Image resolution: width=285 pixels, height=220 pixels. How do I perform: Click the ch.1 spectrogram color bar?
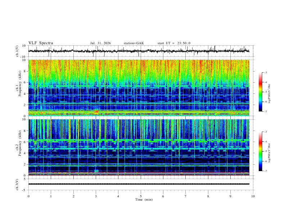261,92
